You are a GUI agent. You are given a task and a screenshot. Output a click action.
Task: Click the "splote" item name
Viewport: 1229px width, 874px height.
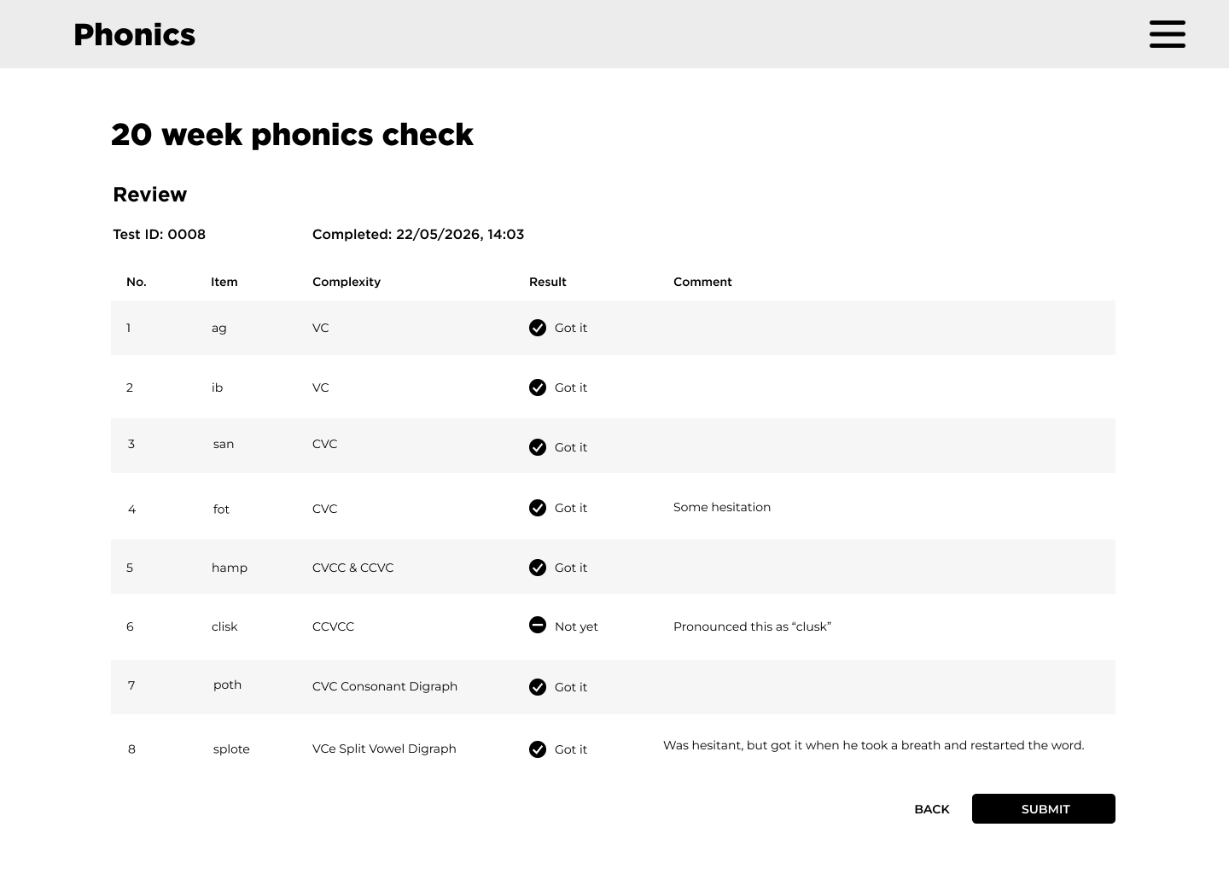point(231,749)
